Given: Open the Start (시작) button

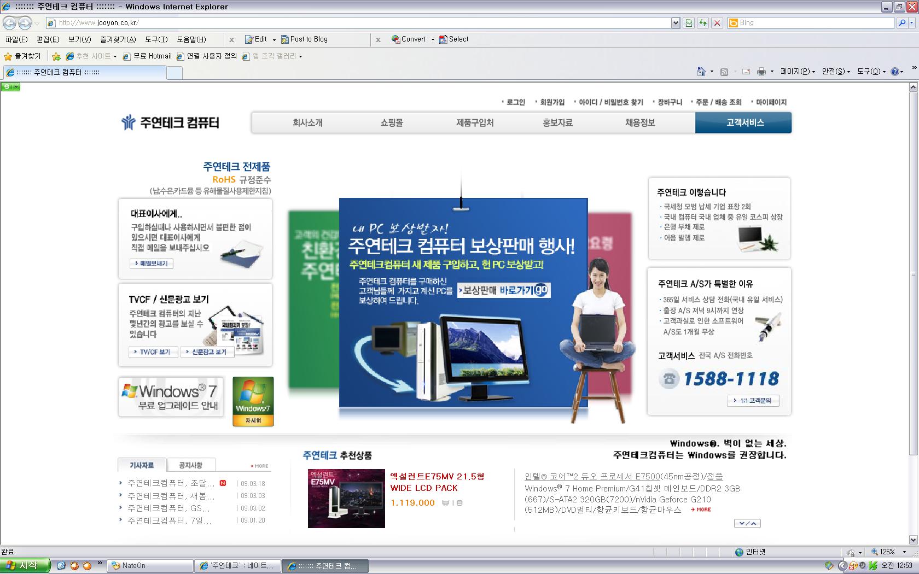Looking at the screenshot, I should [25, 566].
